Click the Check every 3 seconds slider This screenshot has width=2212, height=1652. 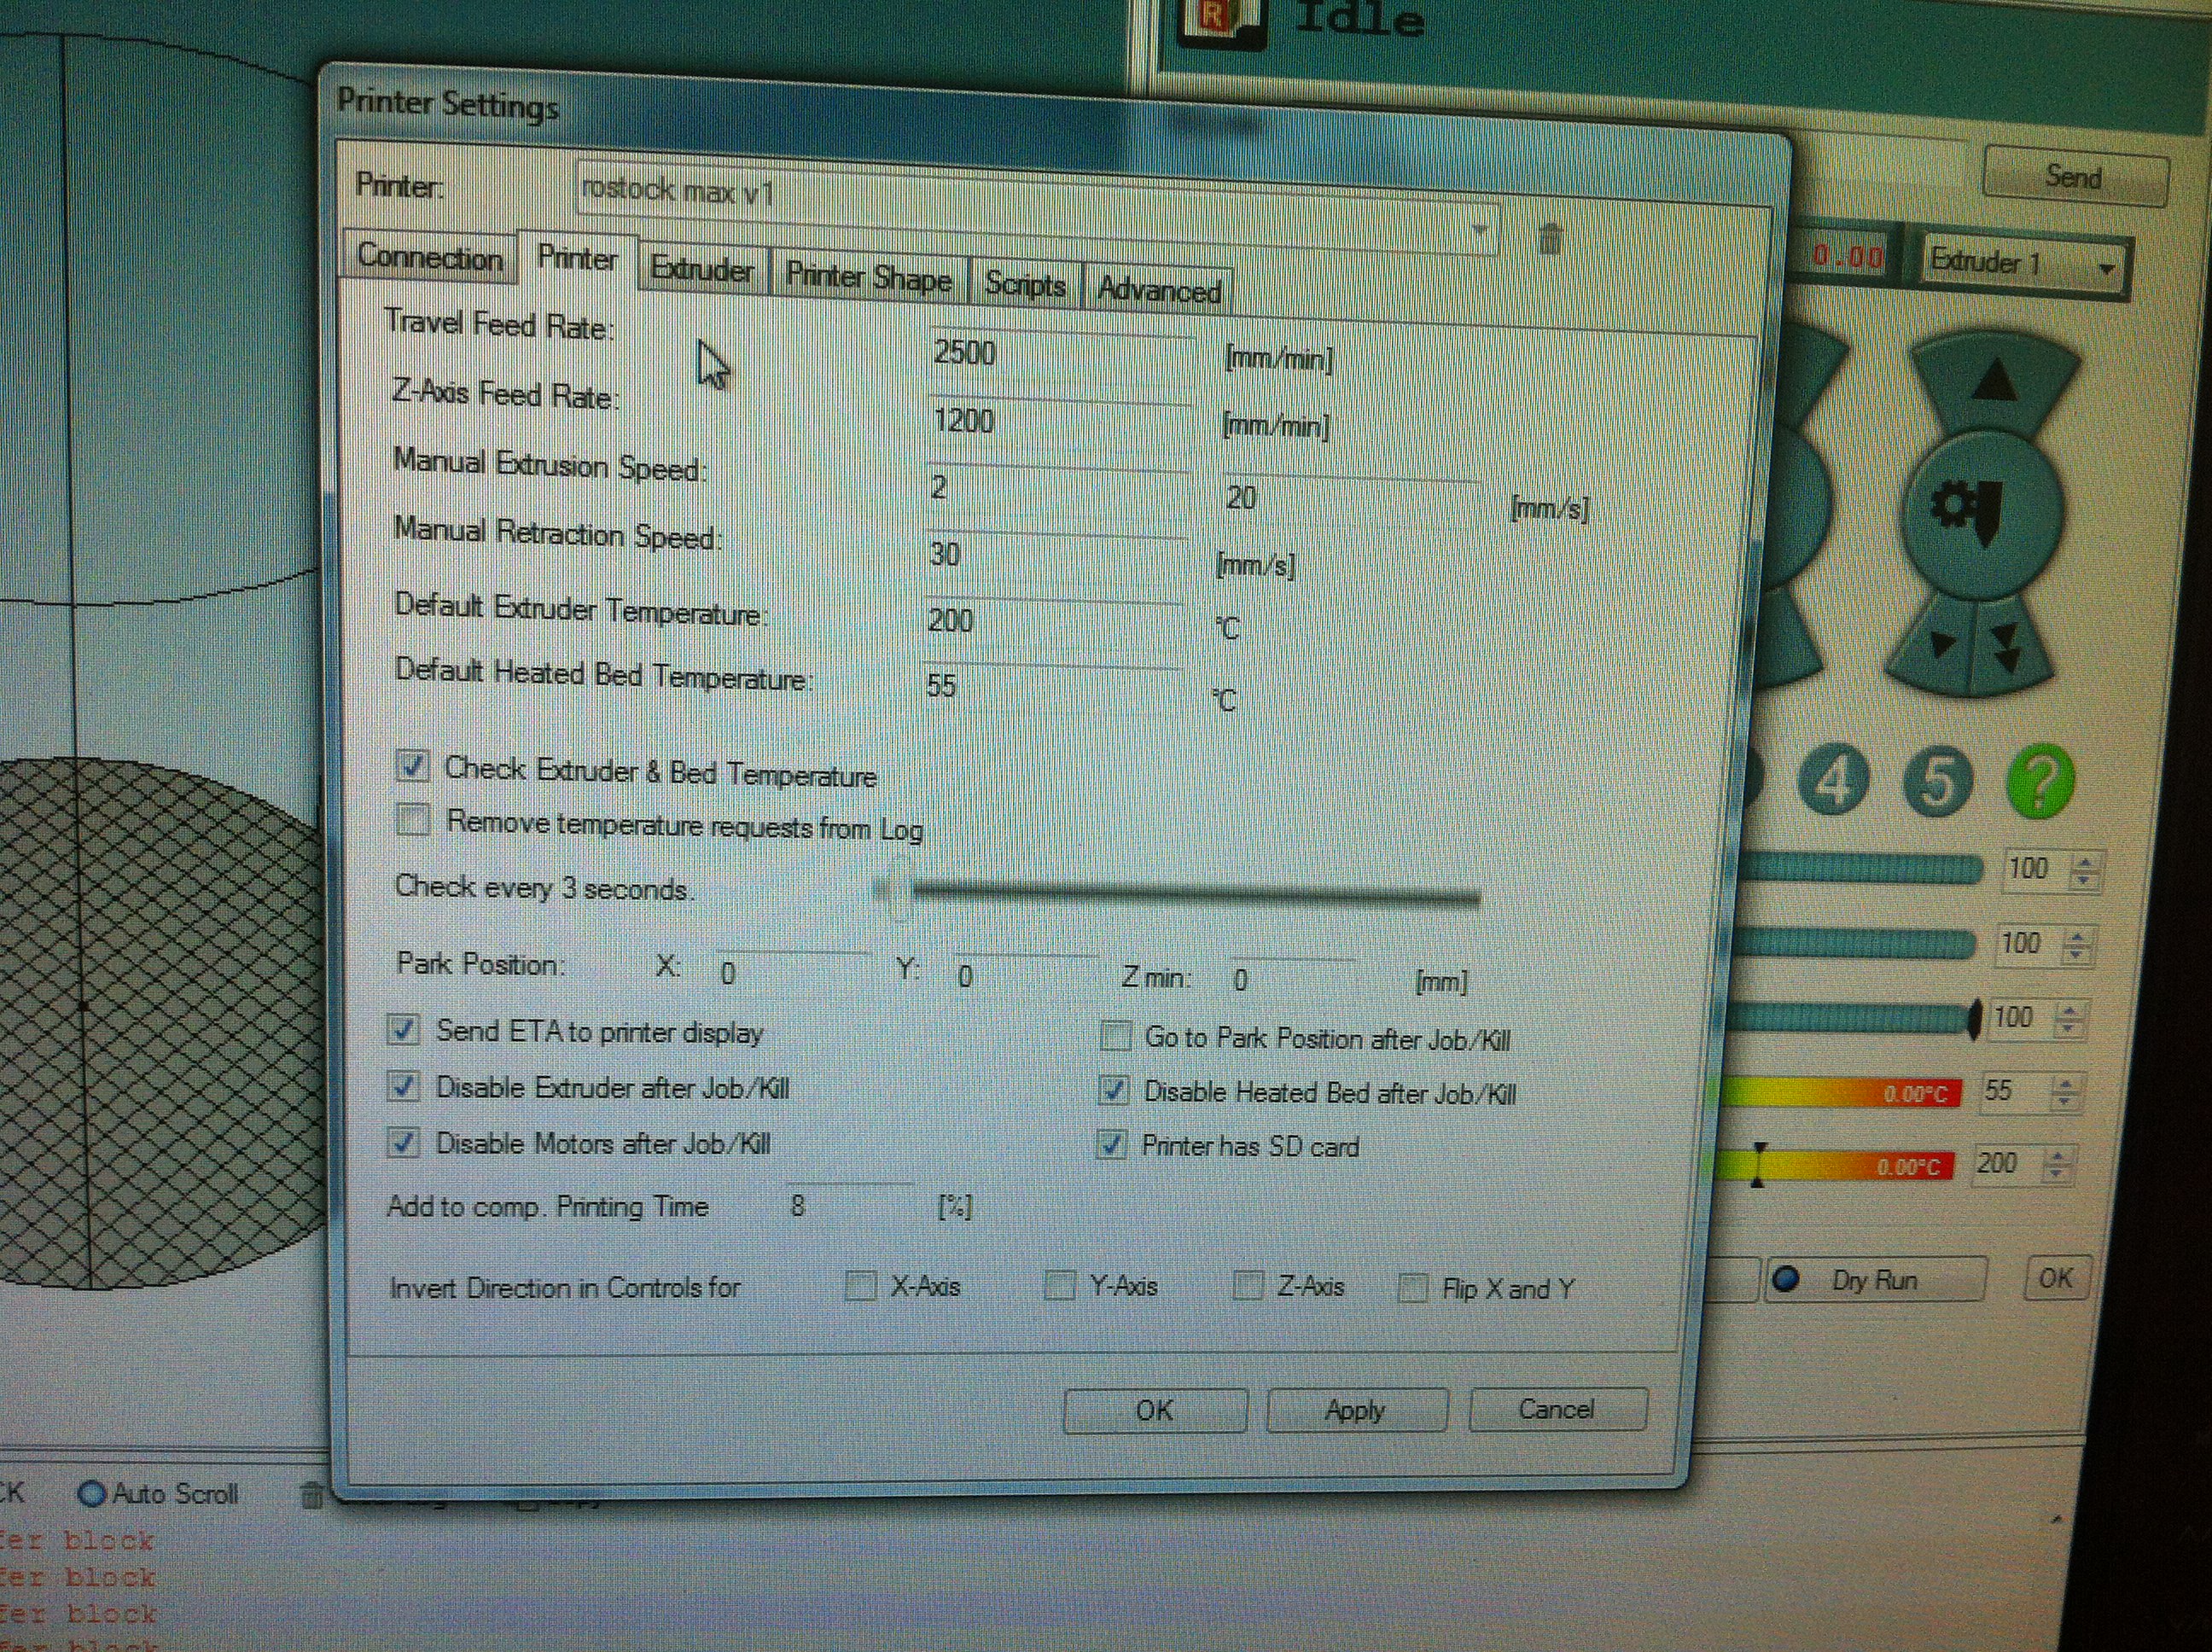[1180, 893]
